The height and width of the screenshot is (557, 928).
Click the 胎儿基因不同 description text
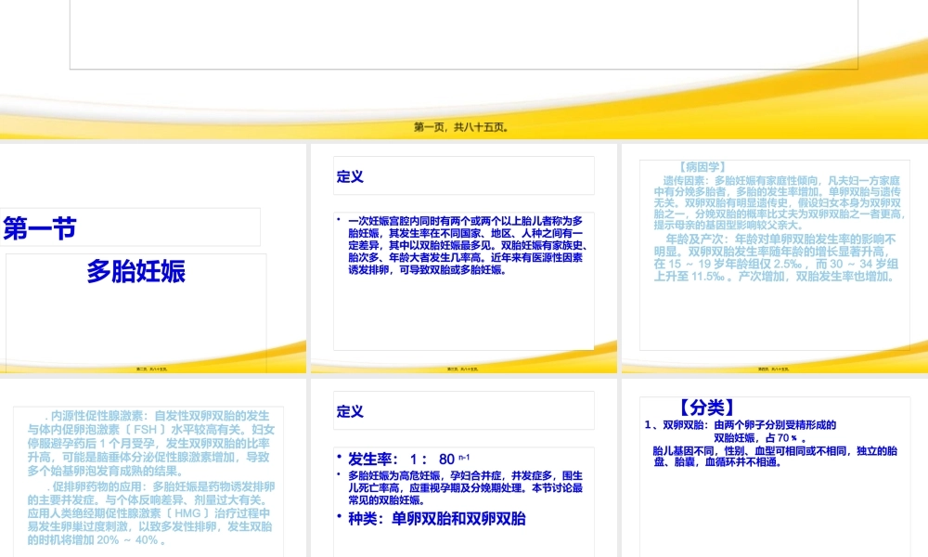(775, 455)
